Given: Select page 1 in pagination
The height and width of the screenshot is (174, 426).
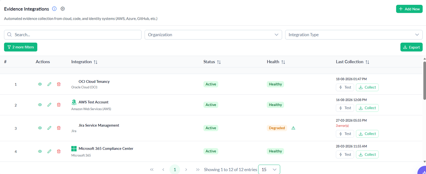Looking at the screenshot, I should coord(175,169).
